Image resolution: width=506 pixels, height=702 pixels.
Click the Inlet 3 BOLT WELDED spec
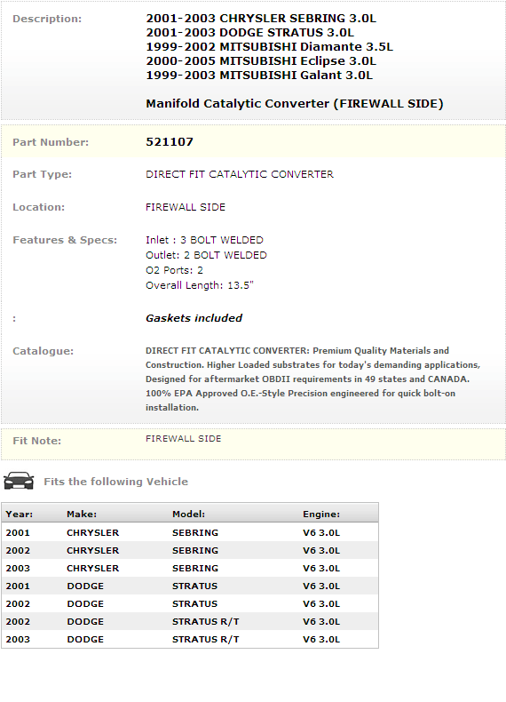pos(204,240)
